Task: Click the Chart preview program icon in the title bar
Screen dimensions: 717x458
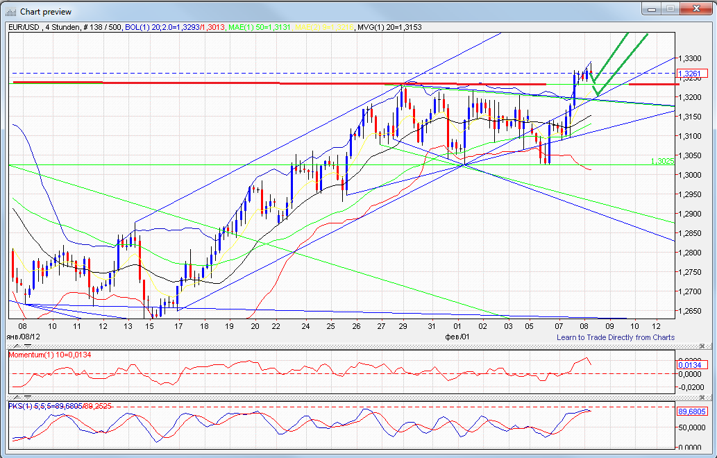Action: pyautogui.click(x=10, y=10)
